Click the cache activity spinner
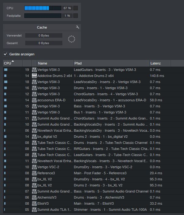184x215 pixels. pos(71,39)
